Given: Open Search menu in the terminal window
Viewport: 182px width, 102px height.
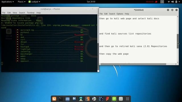Looking at the screenshot, I should click(x=22, y=13).
